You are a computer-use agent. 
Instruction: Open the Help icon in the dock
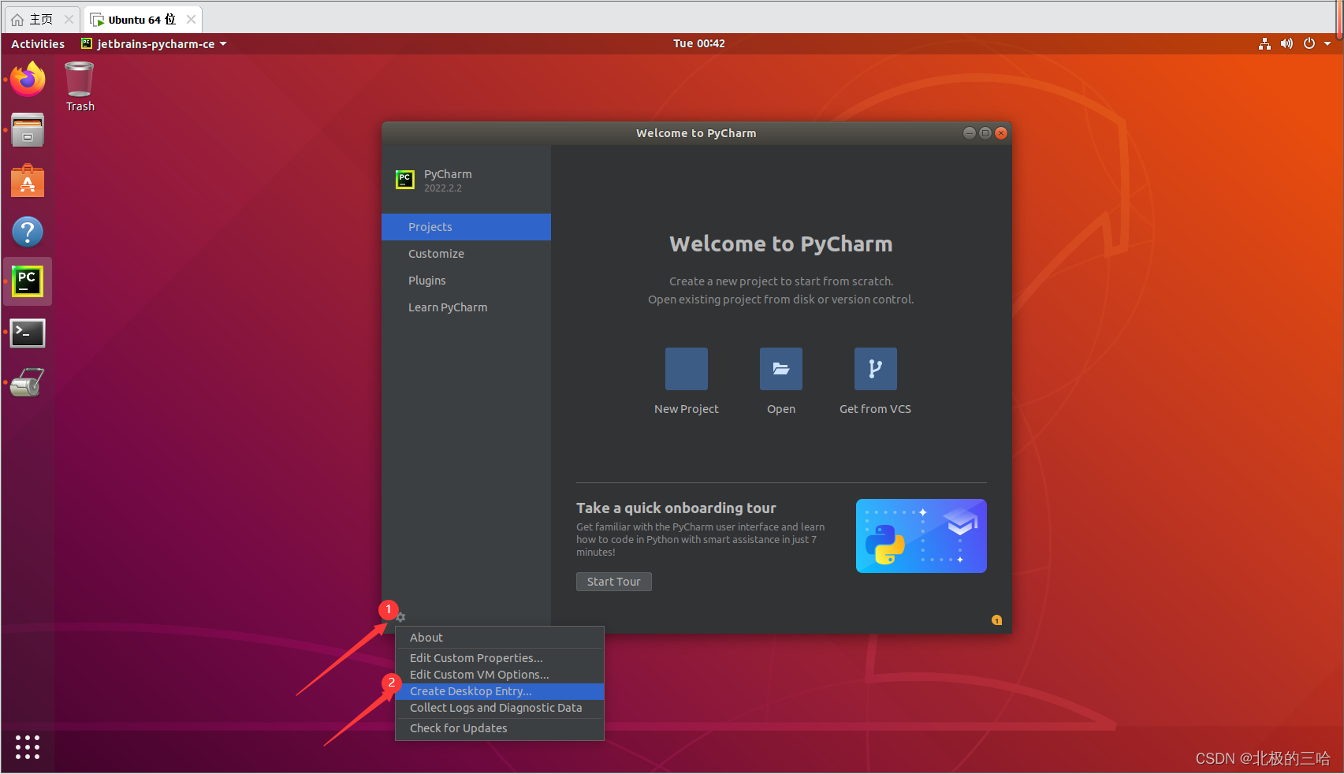point(28,232)
